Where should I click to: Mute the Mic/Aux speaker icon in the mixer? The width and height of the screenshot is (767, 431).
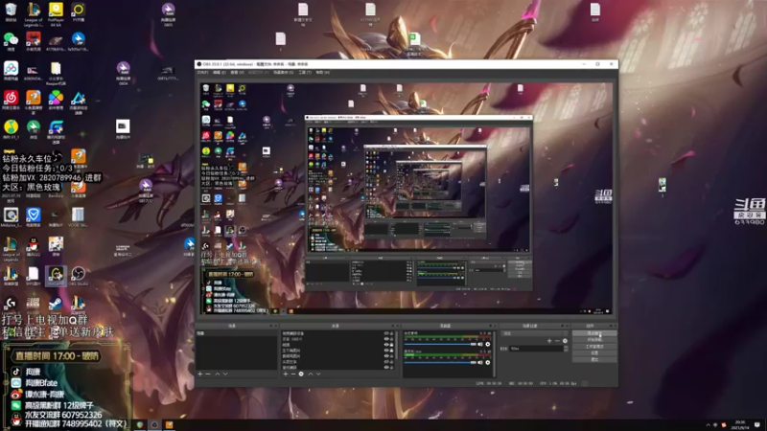(x=480, y=362)
